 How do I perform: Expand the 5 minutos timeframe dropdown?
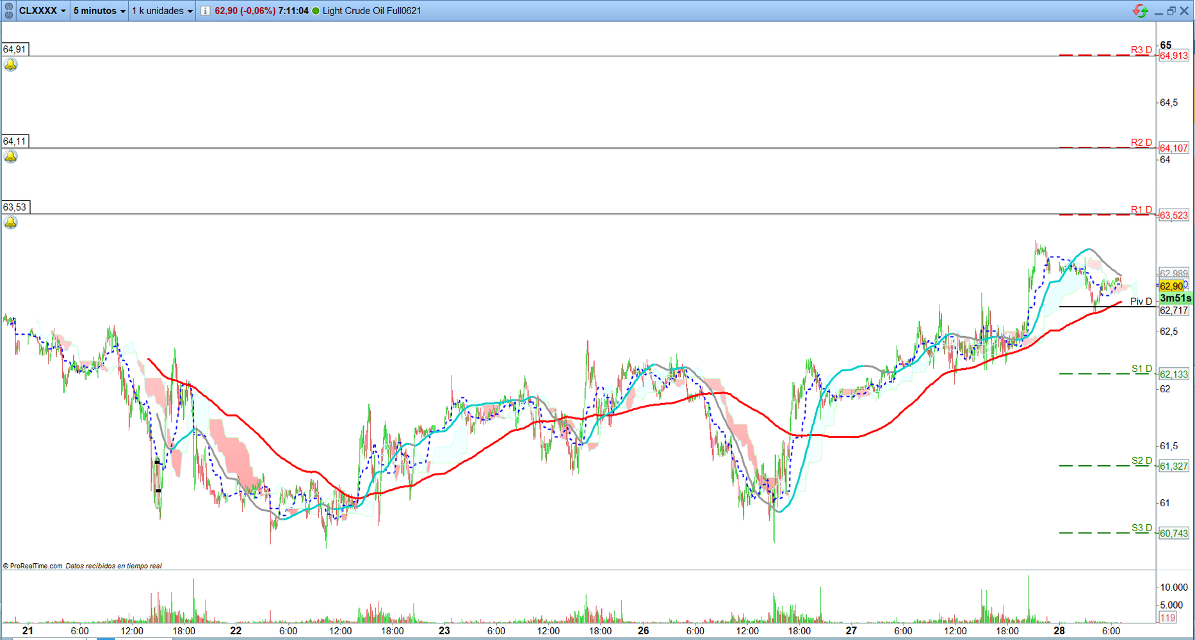[x=99, y=11]
